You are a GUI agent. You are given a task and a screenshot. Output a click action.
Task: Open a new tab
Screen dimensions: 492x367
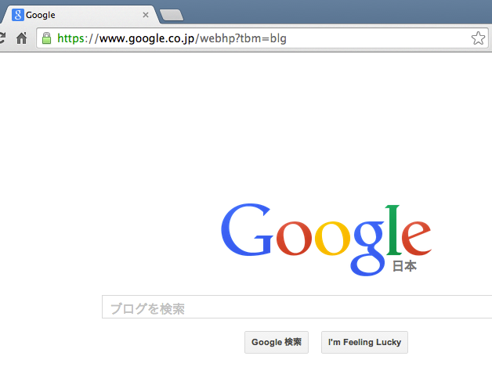pyautogui.click(x=172, y=15)
